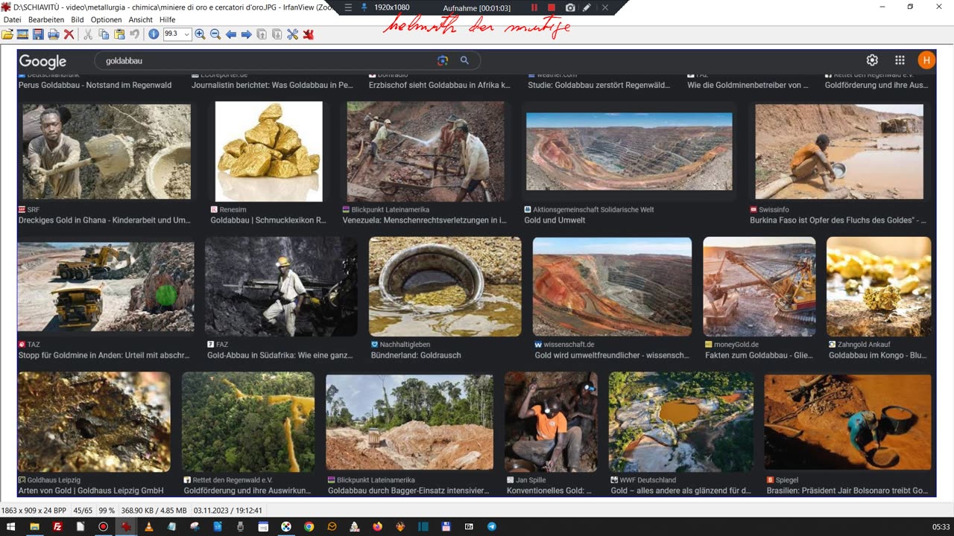
Task: Cut selection with the scissors icon
Action: coord(88,34)
